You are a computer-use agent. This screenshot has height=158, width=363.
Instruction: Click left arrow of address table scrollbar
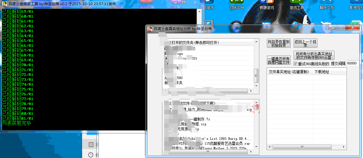pyautogui.click(x=269, y=147)
